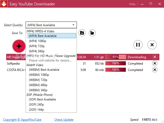Click the MP3 For HD Music upgrade header

pos(51,56)
